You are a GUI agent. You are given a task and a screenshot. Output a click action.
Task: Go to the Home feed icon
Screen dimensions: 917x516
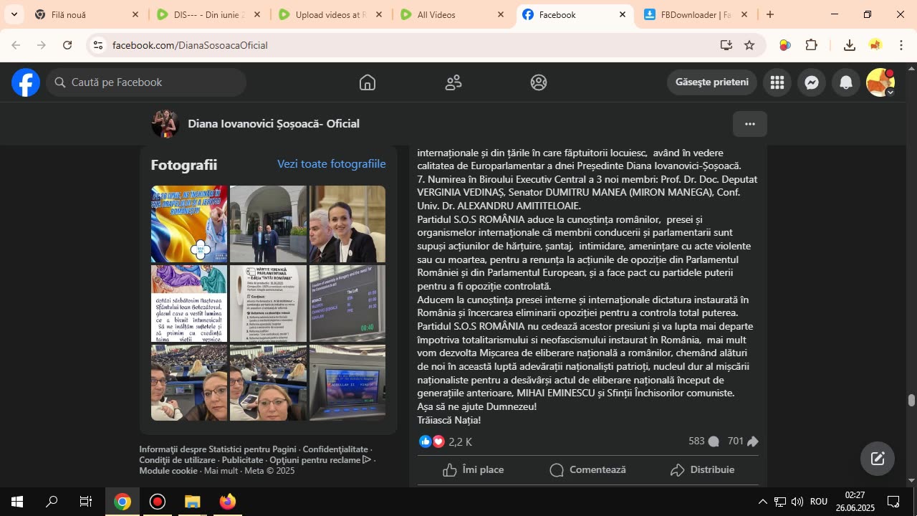pos(368,82)
